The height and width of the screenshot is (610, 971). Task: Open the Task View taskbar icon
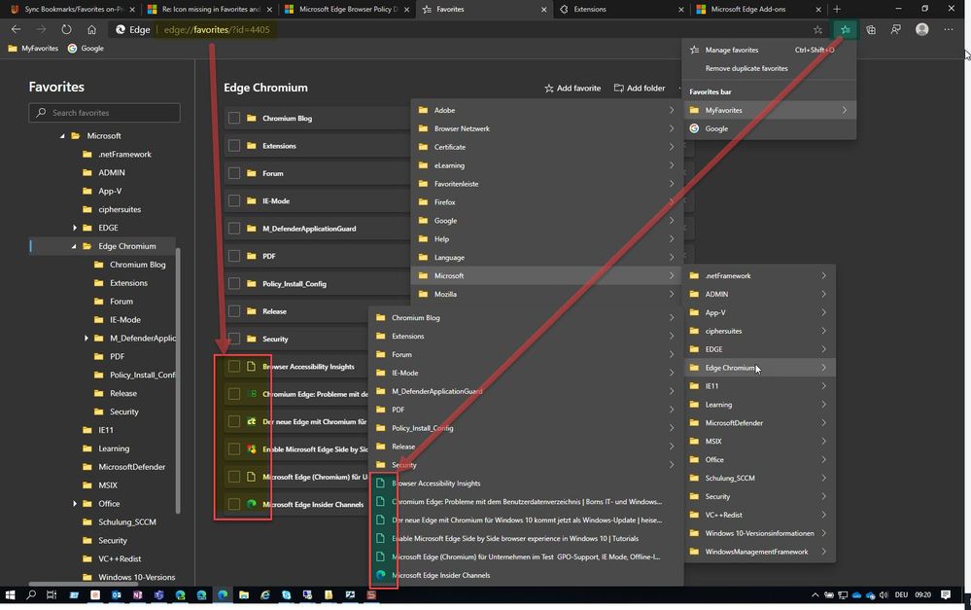click(52, 595)
